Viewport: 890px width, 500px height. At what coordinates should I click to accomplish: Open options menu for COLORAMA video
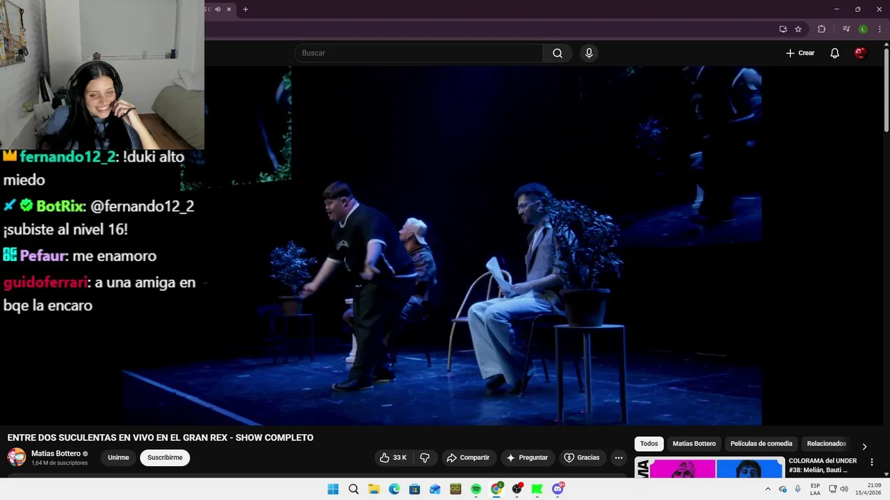(872, 462)
